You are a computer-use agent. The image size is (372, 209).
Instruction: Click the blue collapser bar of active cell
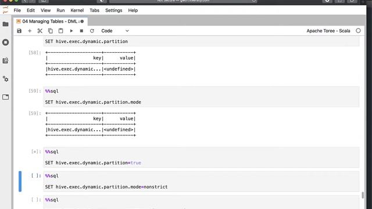[20, 181]
